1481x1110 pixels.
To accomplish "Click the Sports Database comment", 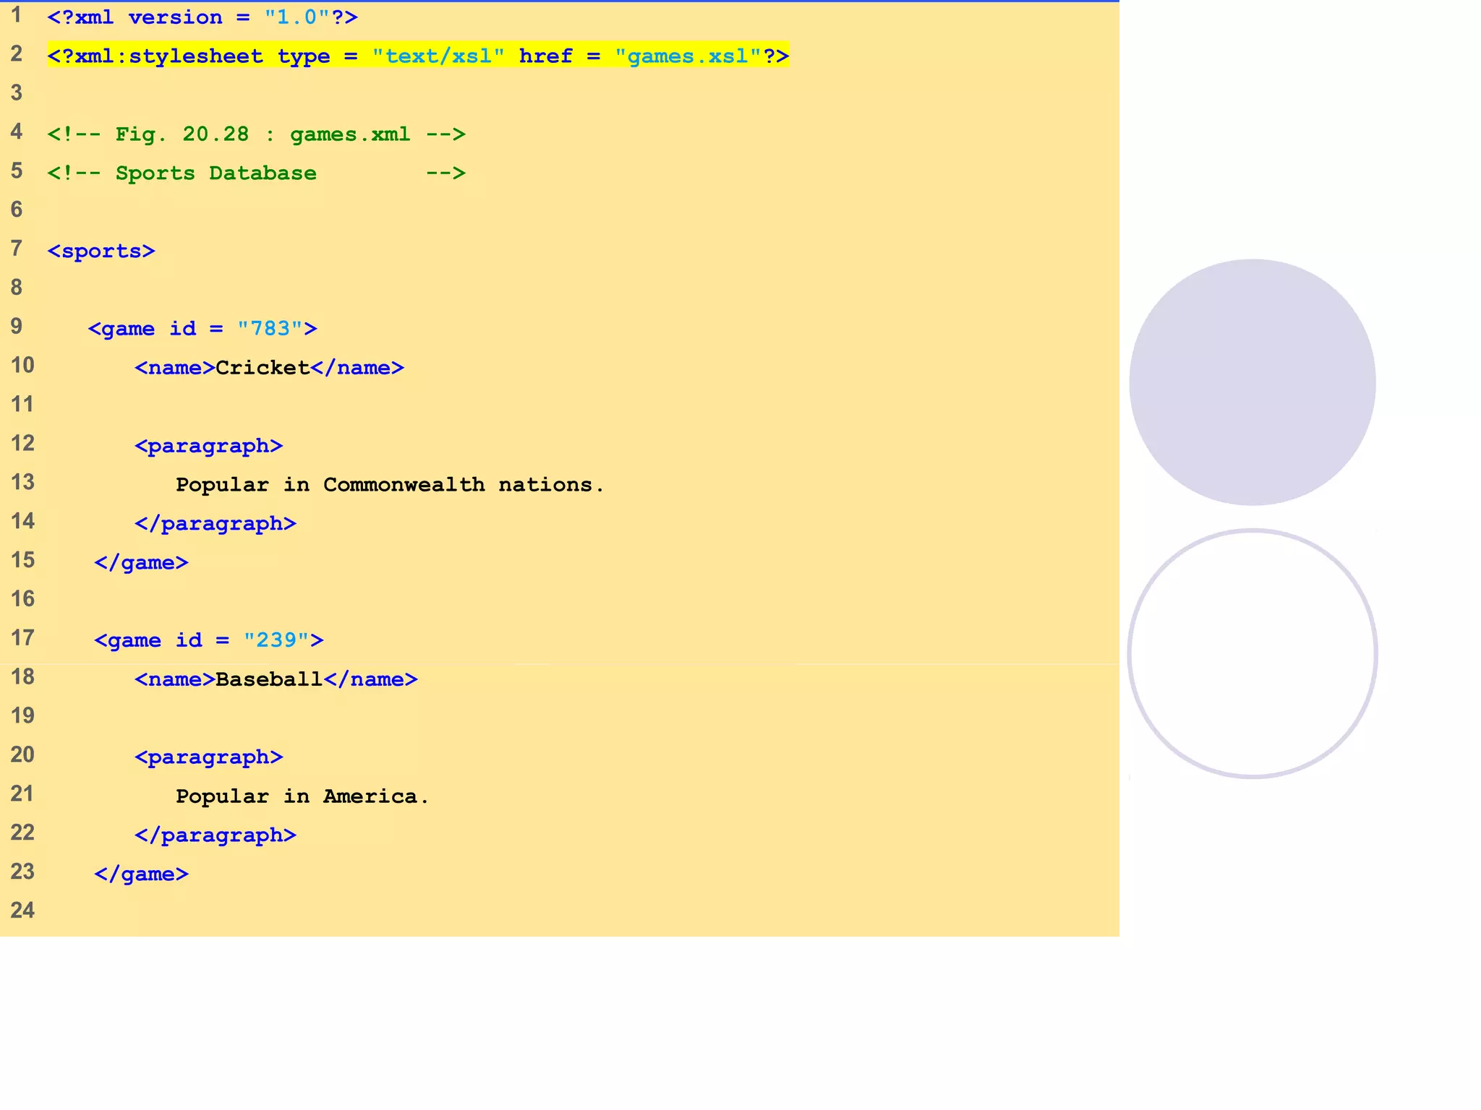I will coord(256,173).
